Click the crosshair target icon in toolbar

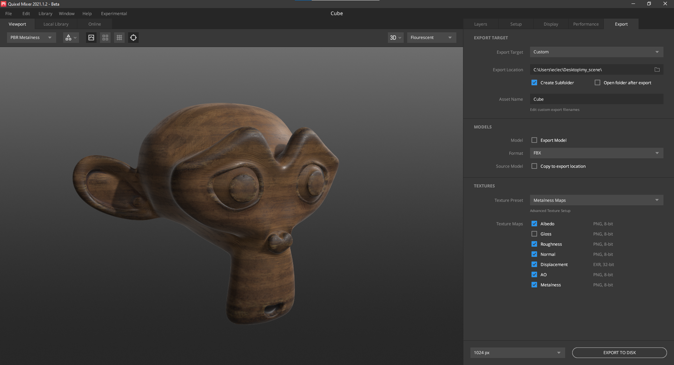(x=133, y=38)
